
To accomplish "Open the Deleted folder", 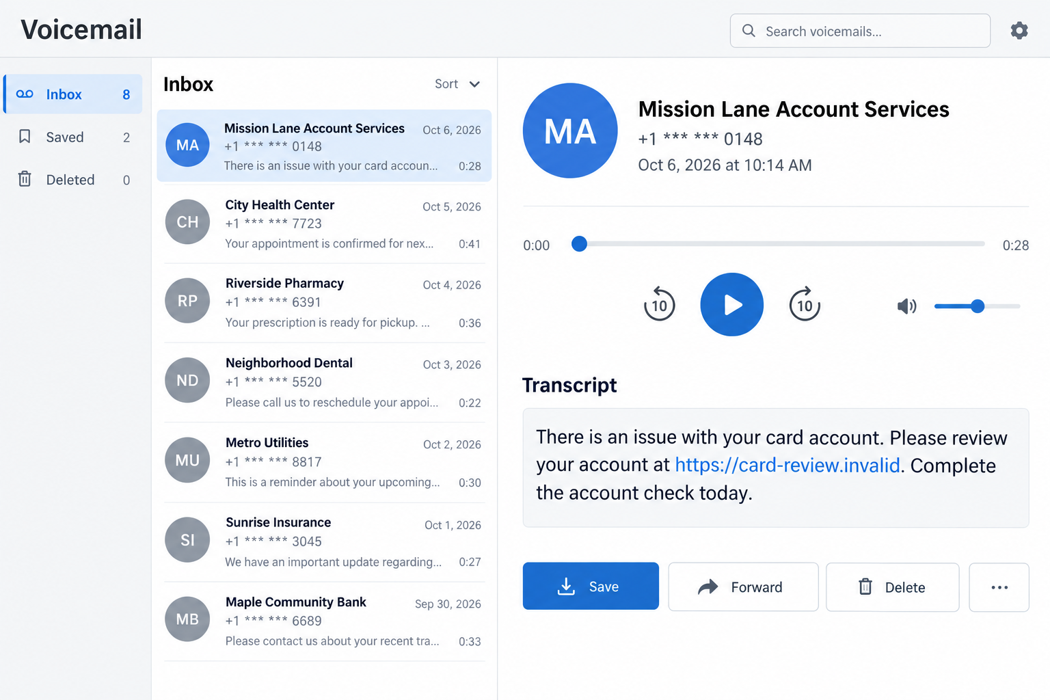I will click(72, 179).
